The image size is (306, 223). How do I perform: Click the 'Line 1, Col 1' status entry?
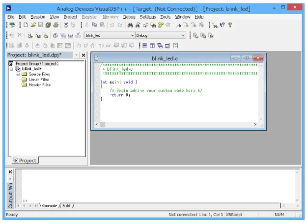[x=211, y=215]
